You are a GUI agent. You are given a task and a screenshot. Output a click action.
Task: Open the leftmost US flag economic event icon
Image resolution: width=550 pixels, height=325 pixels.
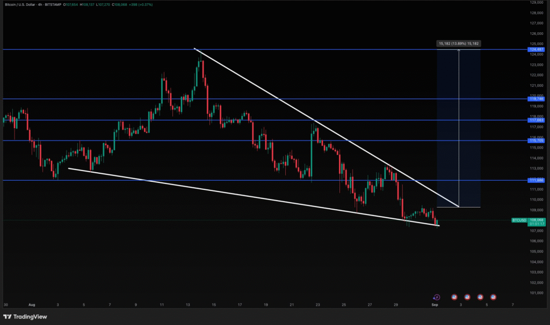454,297
